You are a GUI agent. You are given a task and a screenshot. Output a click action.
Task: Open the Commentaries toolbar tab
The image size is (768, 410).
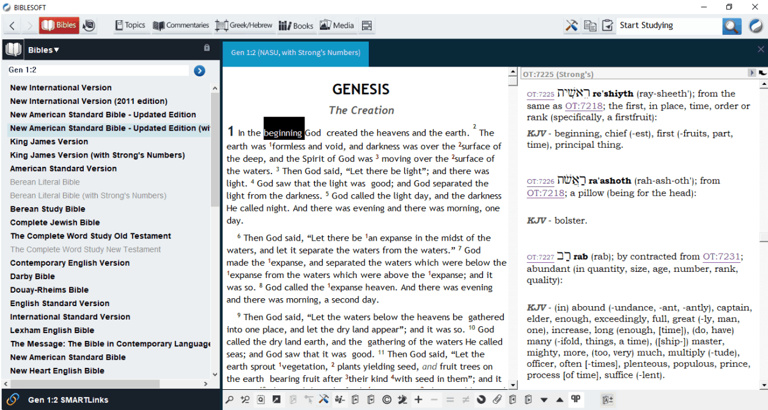[x=180, y=26]
